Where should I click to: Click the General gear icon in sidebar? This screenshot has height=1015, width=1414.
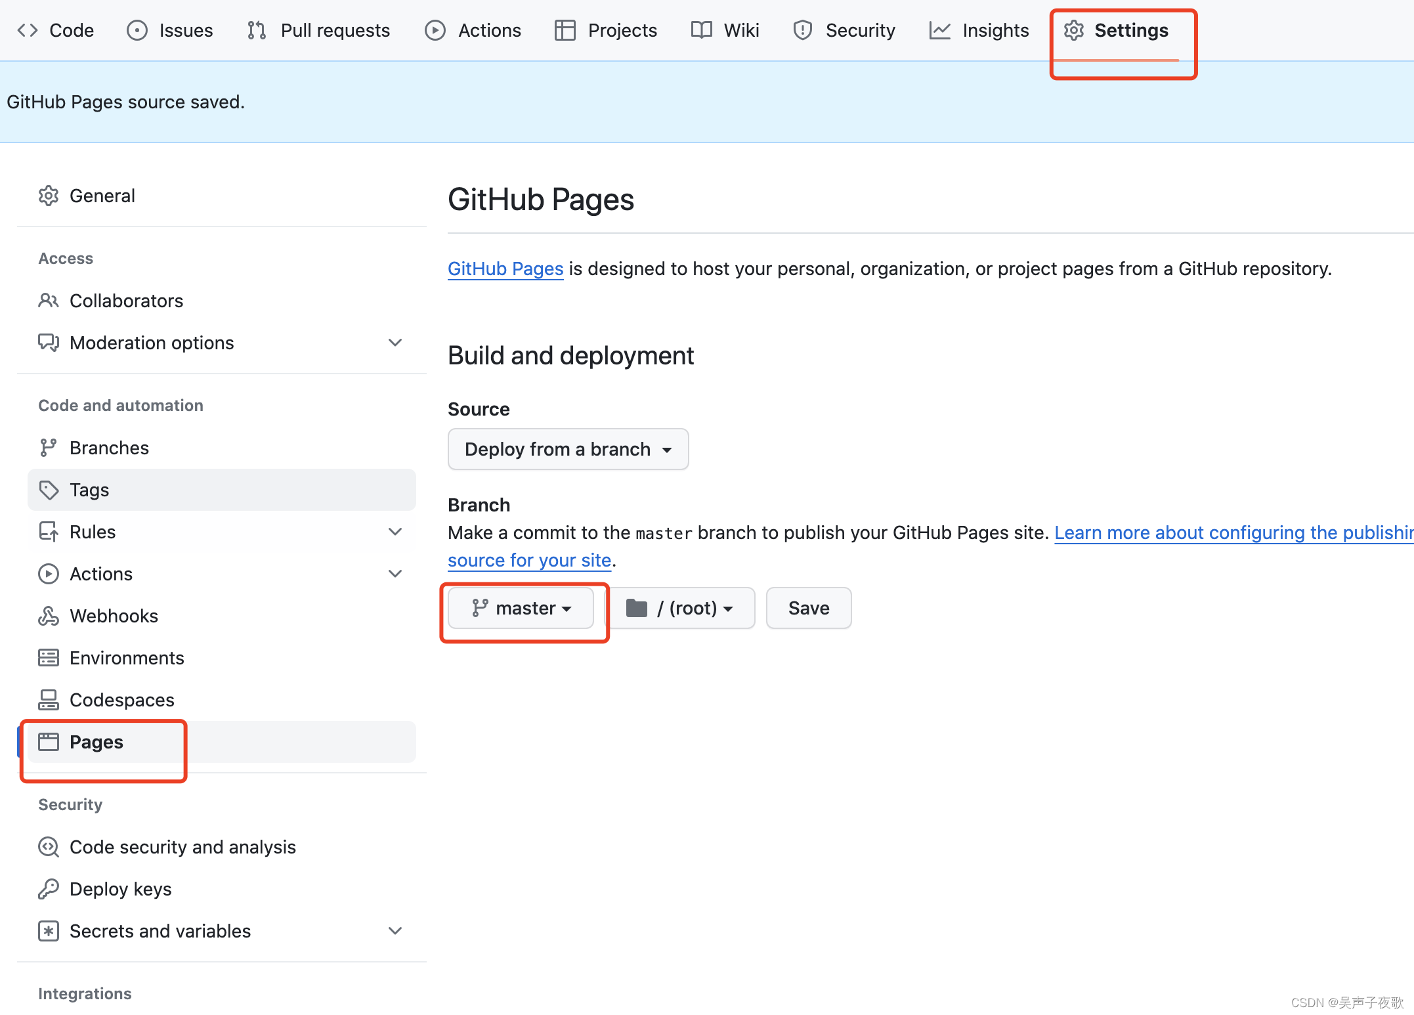(x=49, y=196)
